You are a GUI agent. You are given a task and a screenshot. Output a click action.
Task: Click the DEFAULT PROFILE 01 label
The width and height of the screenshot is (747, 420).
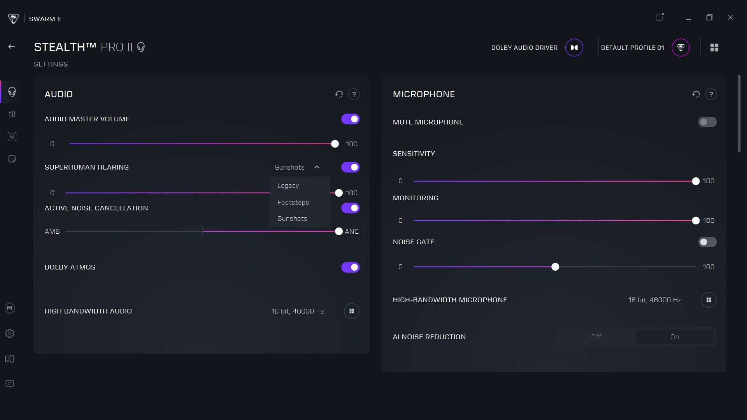pyautogui.click(x=632, y=47)
